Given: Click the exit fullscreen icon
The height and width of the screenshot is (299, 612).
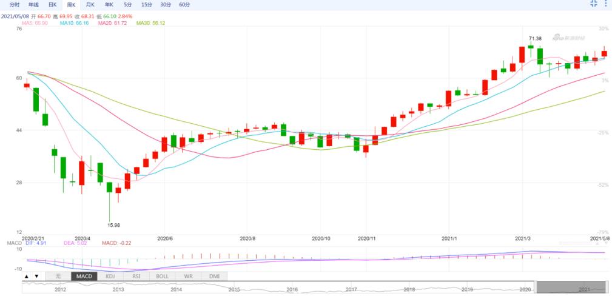Looking at the screenshot, I should [594, 4].
